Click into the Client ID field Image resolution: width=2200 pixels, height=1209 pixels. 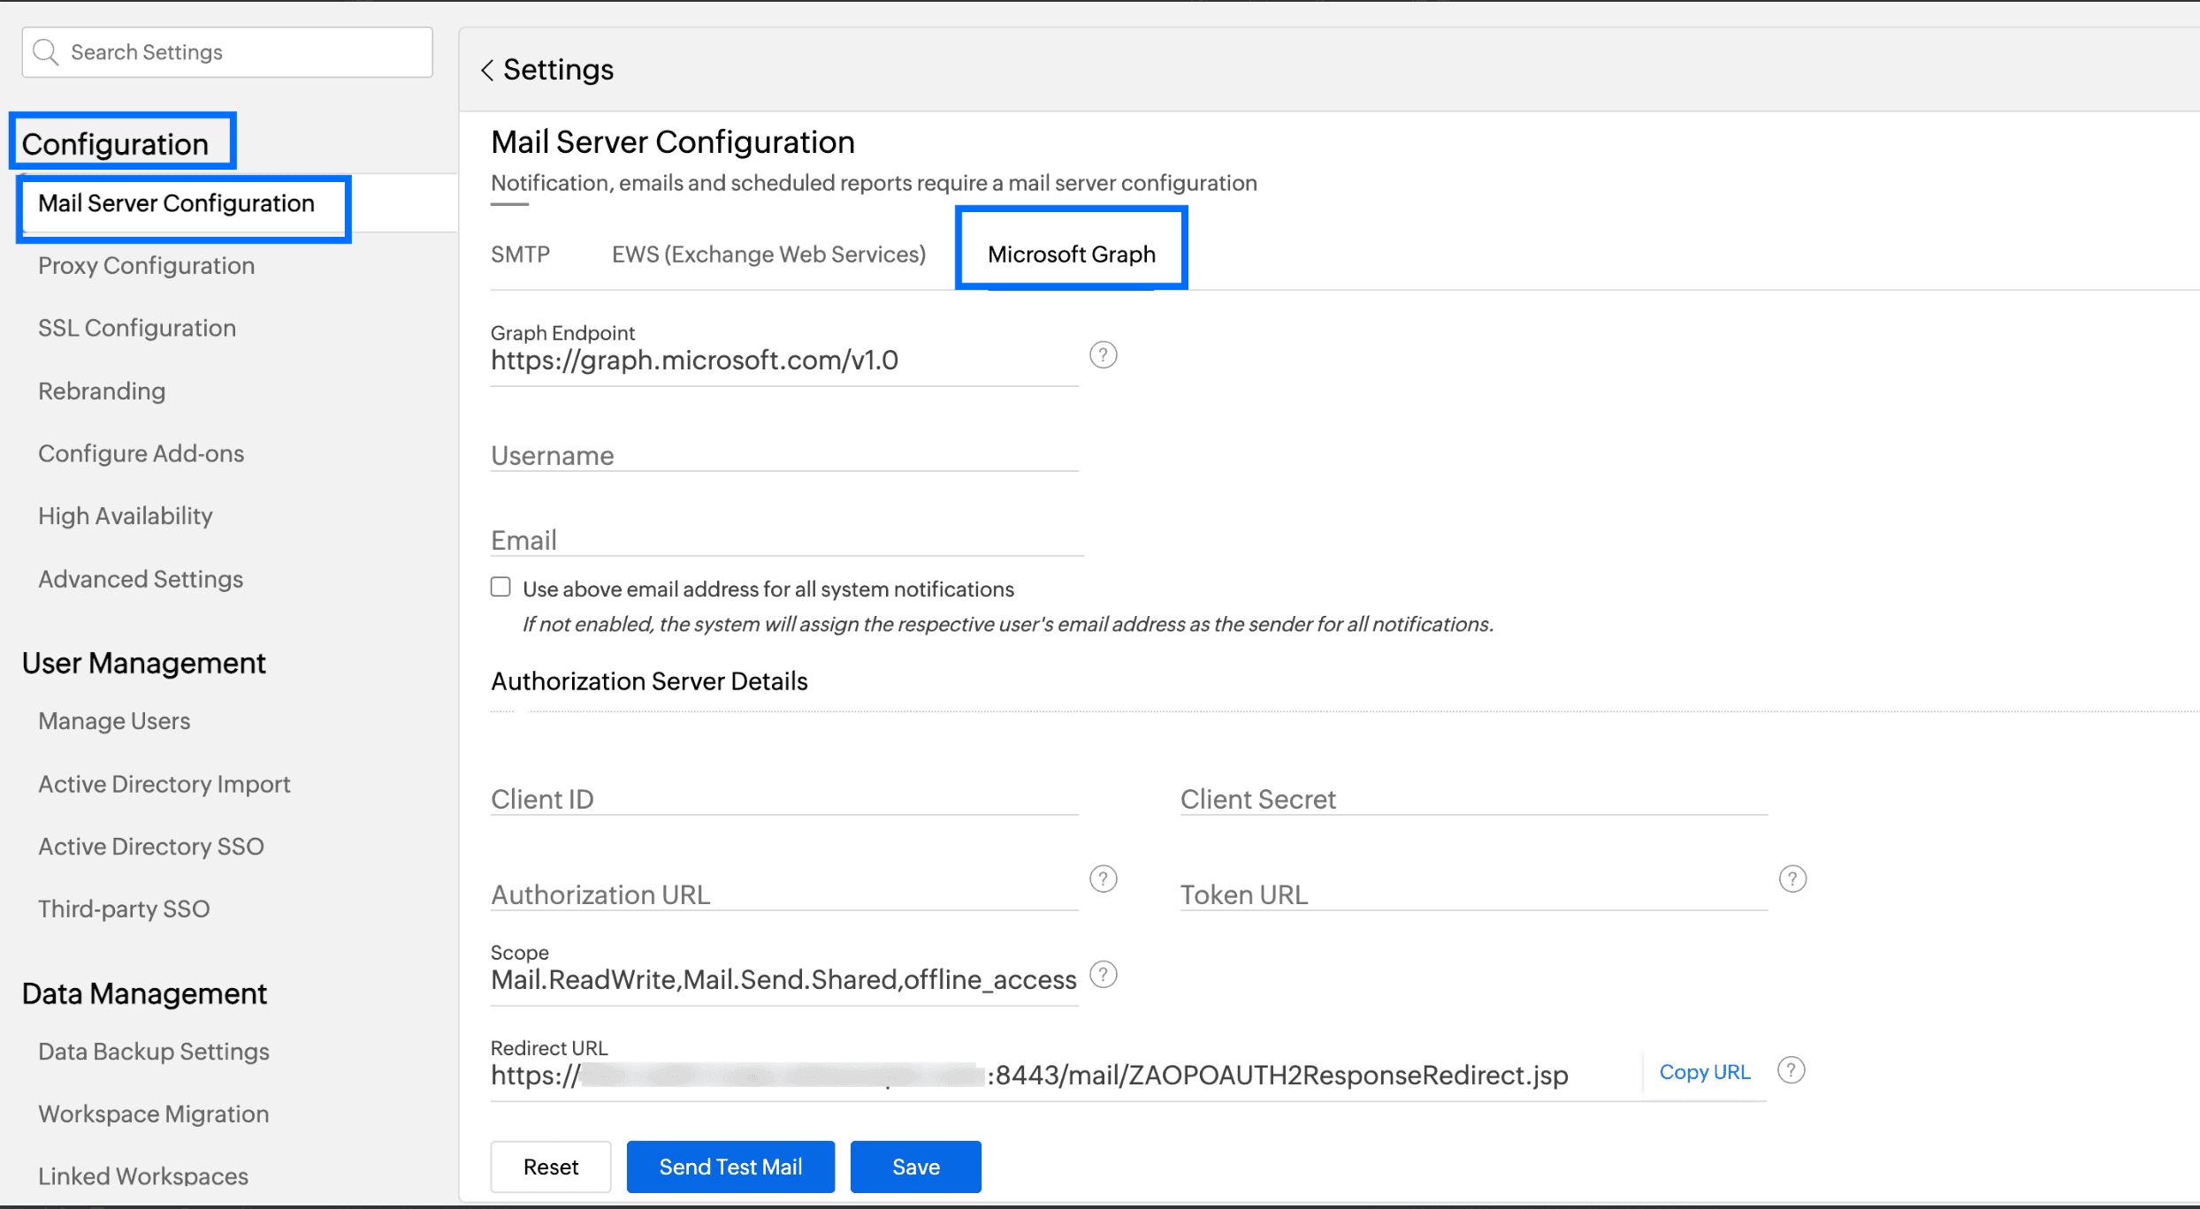783,799
